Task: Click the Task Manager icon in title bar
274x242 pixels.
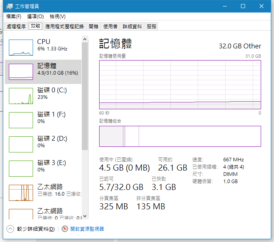Action: [x=10, y=6]
